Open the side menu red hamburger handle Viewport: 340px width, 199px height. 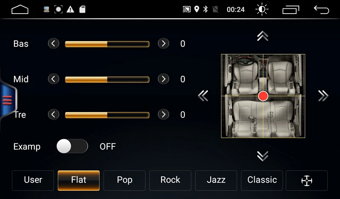8,100
